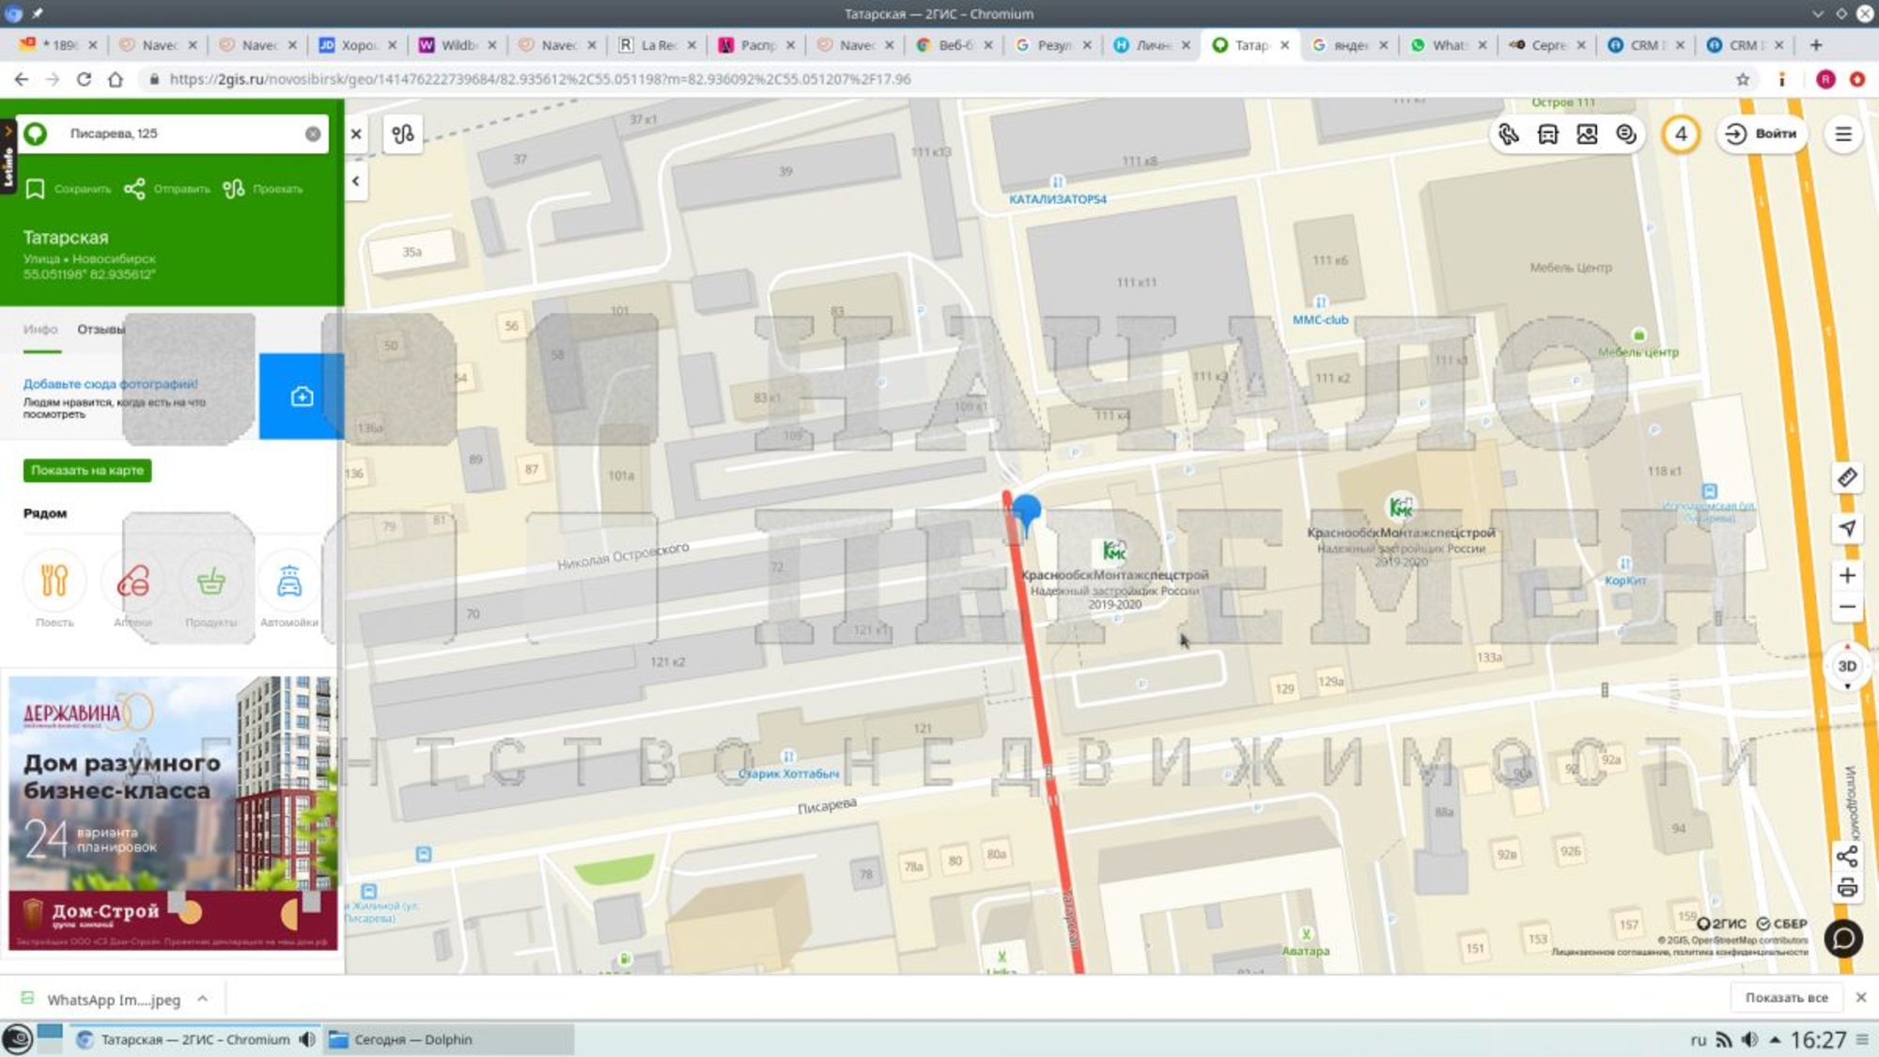This screenshot has height=1057, width=1879.
Task: Open nearby Продукты category
Action: [x=210, y=590]
